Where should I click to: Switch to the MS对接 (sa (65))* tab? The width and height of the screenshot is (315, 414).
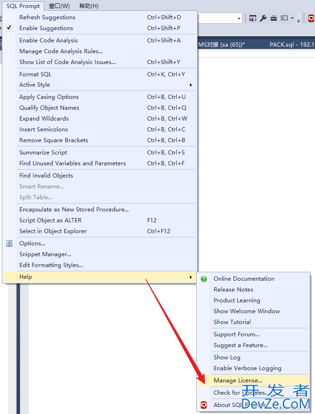pos(222,45)
